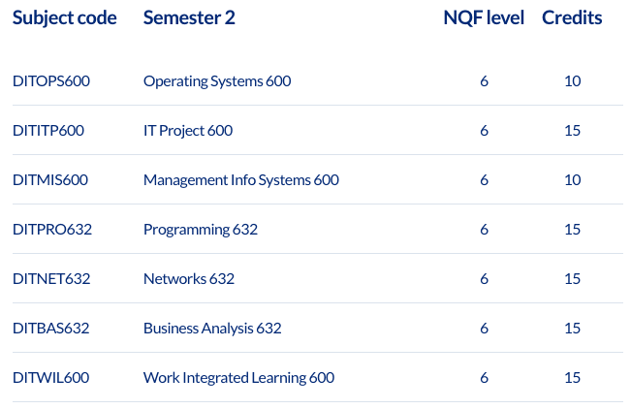Select subject code DITWIL600
The image size is (631, 409).
[50, 378]
